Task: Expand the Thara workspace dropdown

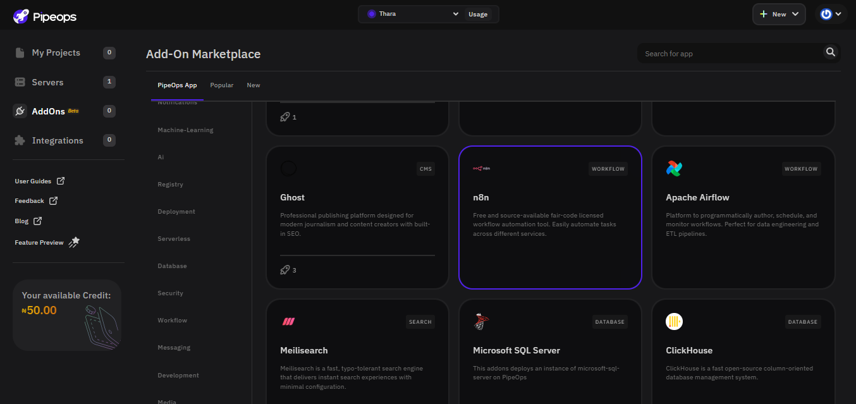Action: pos(456,14)
